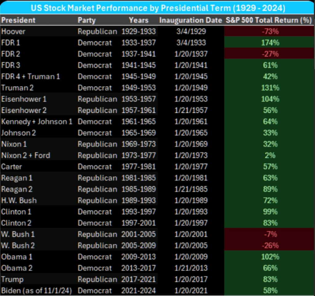
Task: Select the 1/20/1977 inauguration date for Carter
Action: point(191,166)
